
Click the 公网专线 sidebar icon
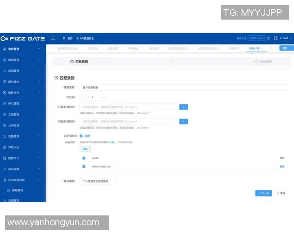[5, 125]
